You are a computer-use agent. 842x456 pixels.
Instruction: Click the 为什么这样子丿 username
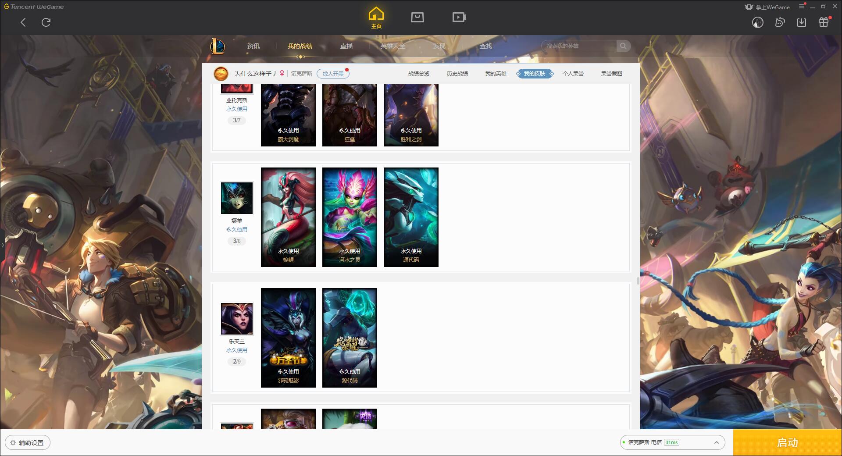(255, 74)
